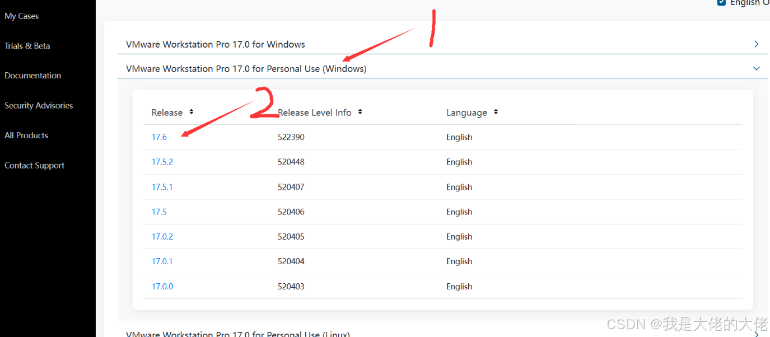Screen dimensions: 770x337
Task: Click English in the 17.5.2 row
Action: [x=459, y=162]
